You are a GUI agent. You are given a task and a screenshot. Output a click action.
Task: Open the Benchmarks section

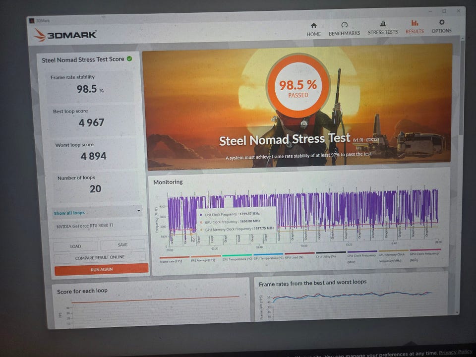(344, 29)
